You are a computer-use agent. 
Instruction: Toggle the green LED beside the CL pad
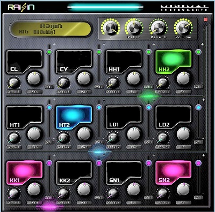point(49,52)
